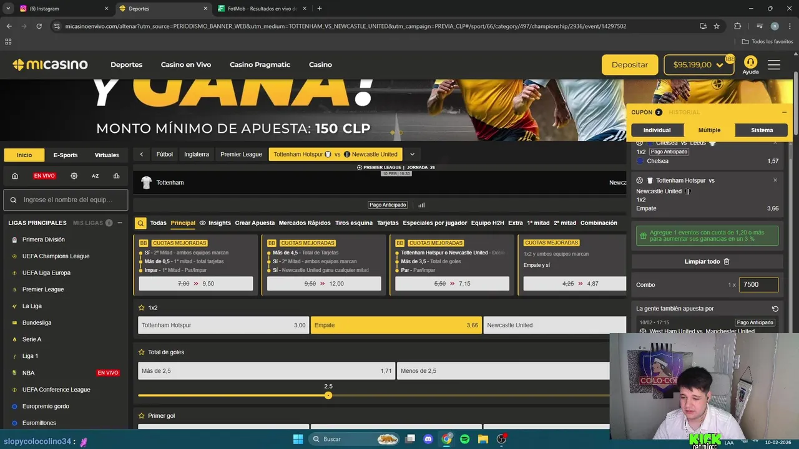The width and height of the screenshot is (799, 449).
Task: Bookmark this page with the star icon
Action: click(x=717, y=26)
